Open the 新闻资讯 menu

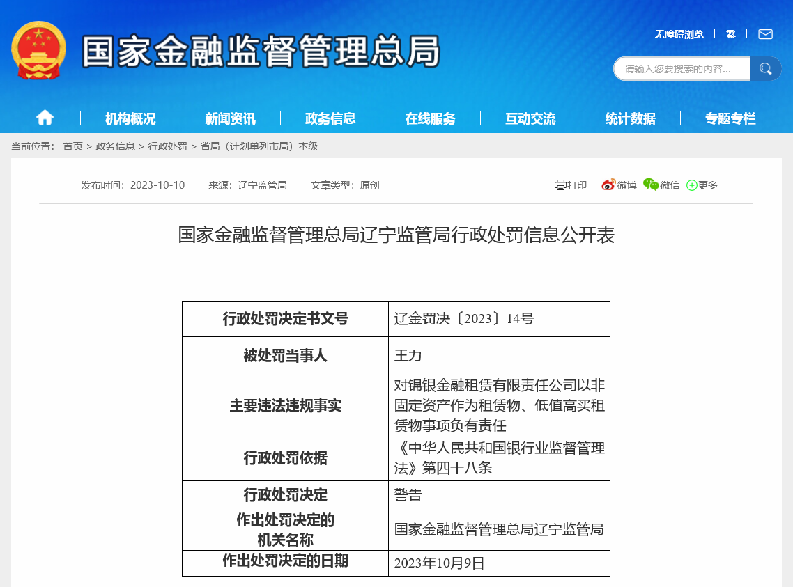tap(231, 118)
